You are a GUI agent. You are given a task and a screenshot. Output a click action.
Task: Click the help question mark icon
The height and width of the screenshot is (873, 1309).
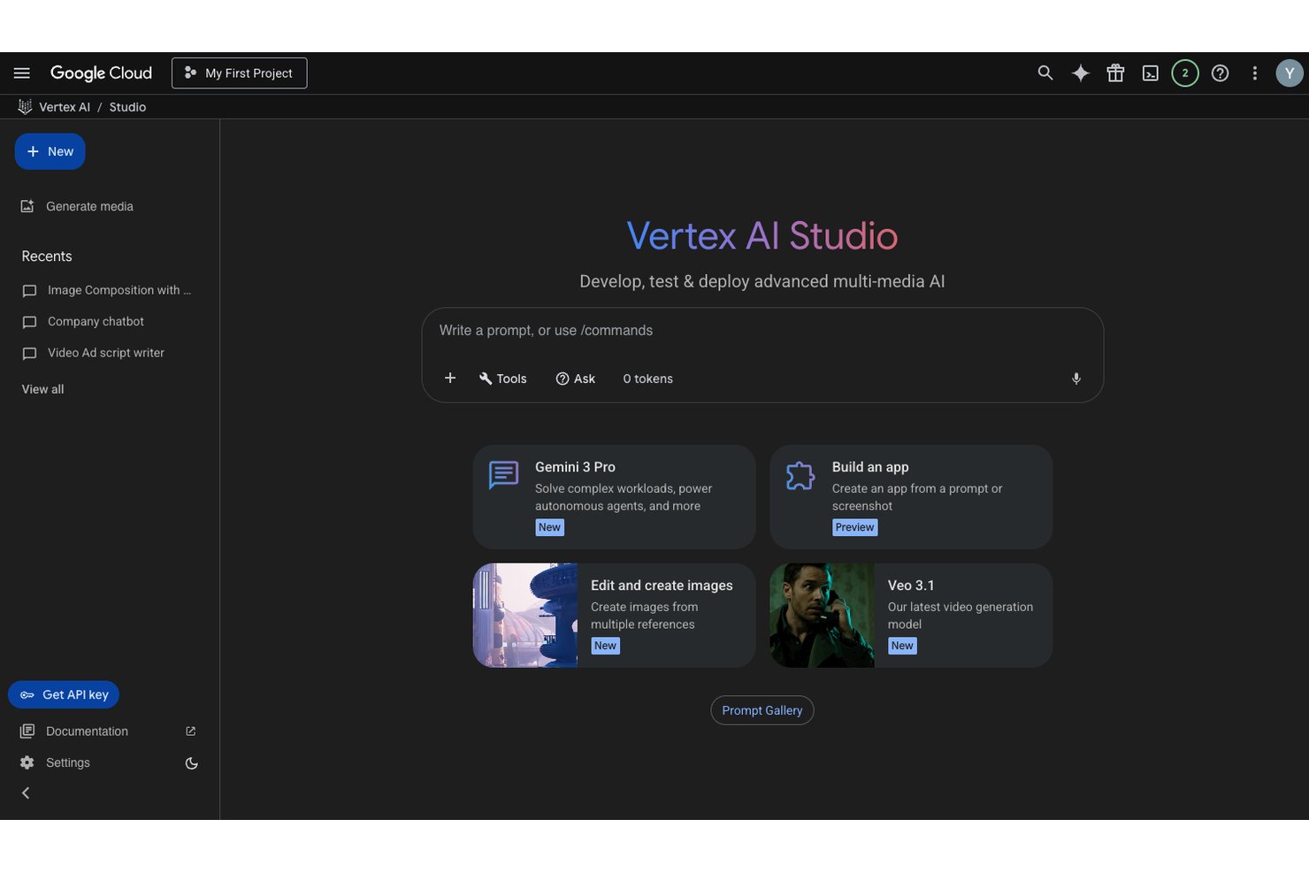point(1221,73)
